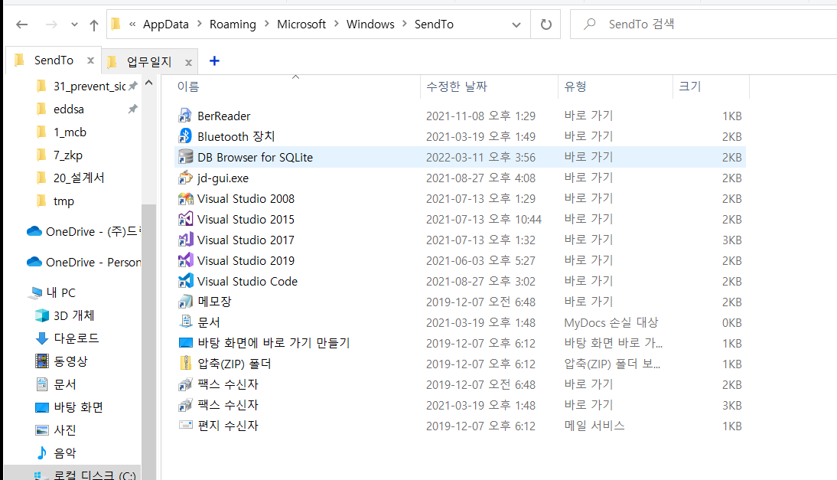The image size is (837, 480).
Task: Open OneDrive - Personal entry
Action: (83, 262)
